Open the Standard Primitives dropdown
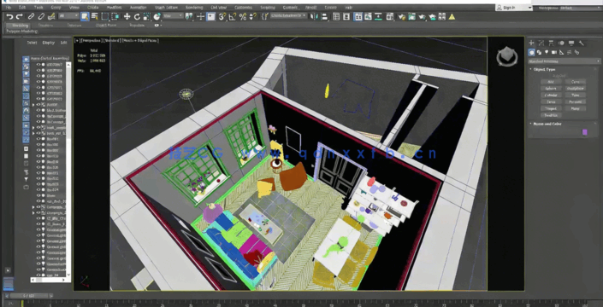This screenshot has width=603, height=307. coord(564,61)
